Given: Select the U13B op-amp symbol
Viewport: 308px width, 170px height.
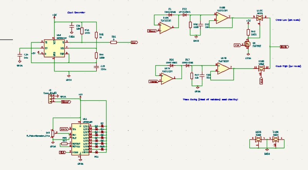Looking at the screenshot, I should coord(222,18).
